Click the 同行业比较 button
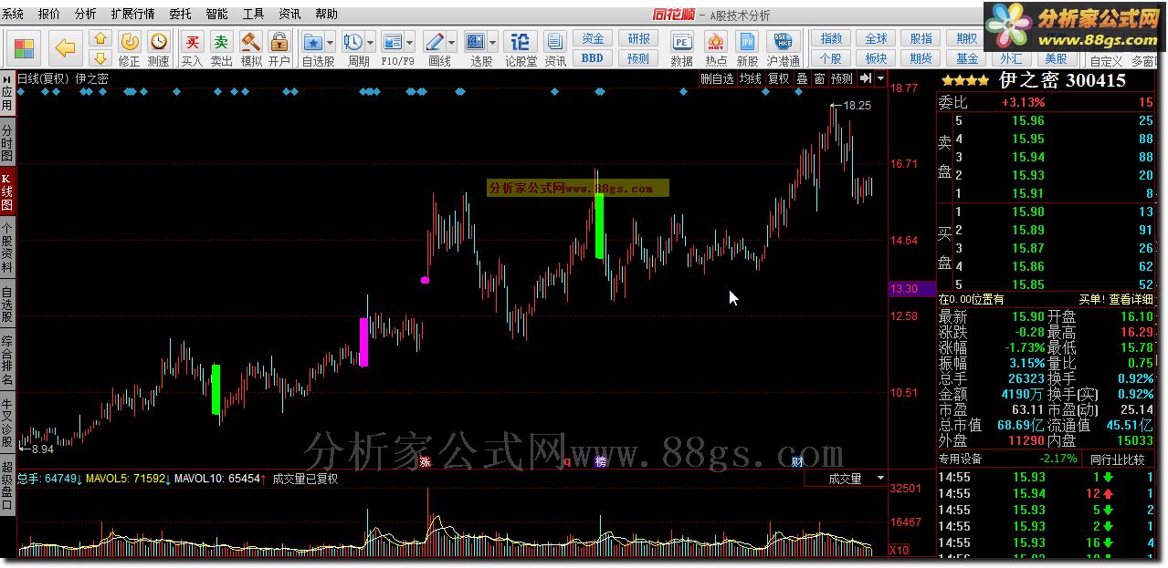 point(1118,460)
